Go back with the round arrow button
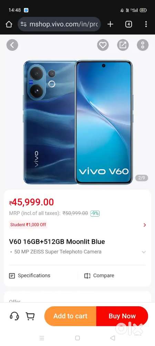155x346 pixels. (x=12, y=45)
